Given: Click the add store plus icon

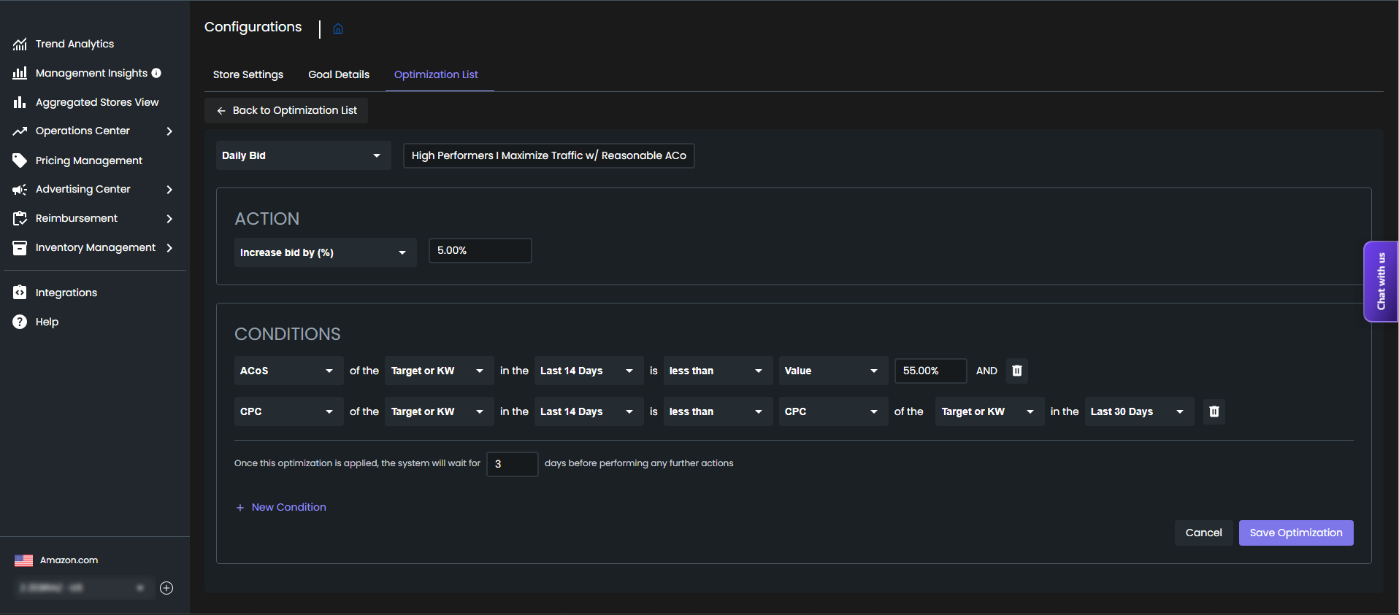Looking at the screenshot, I should [166, 588].
